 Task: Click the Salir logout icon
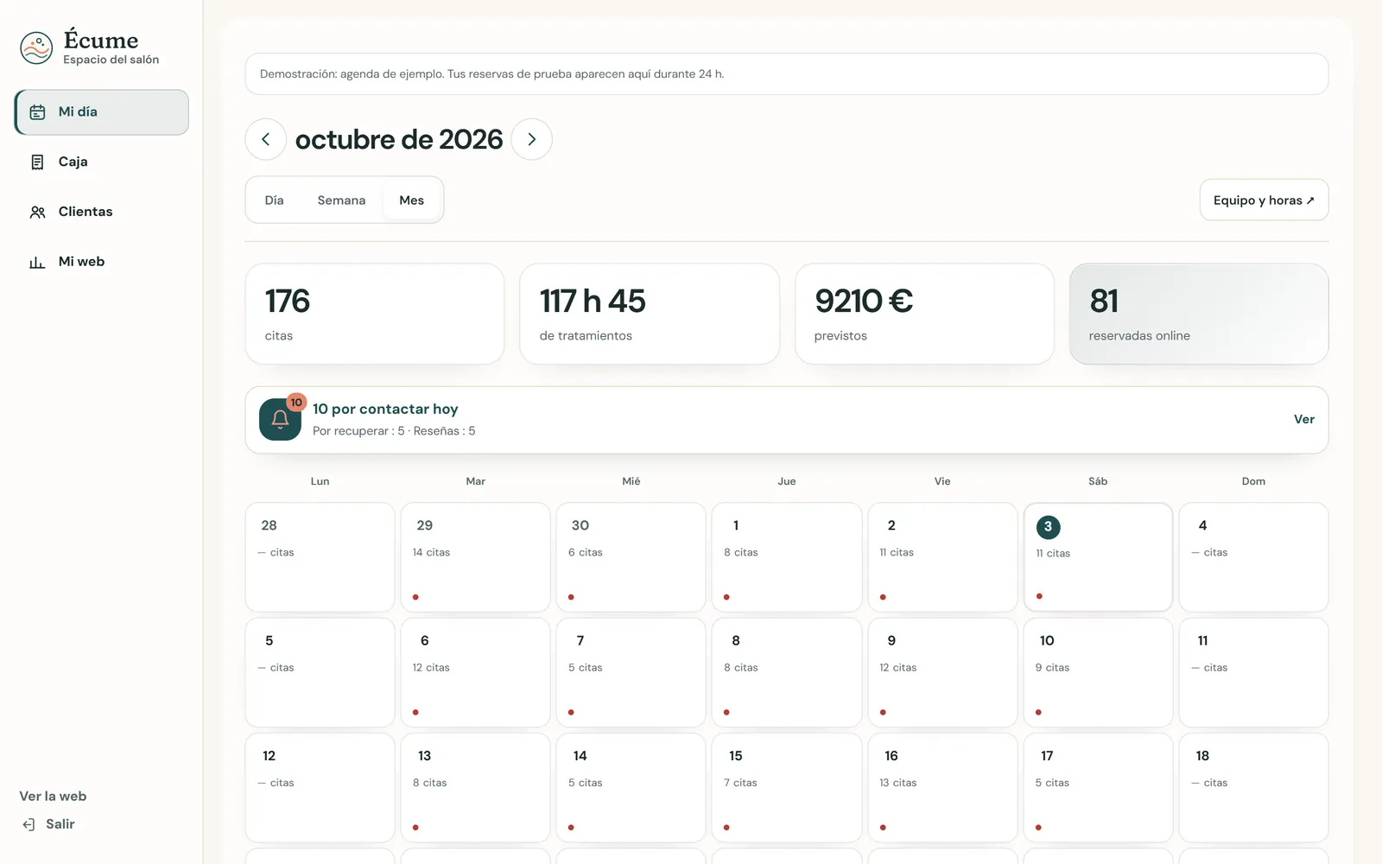click(29, 824)
